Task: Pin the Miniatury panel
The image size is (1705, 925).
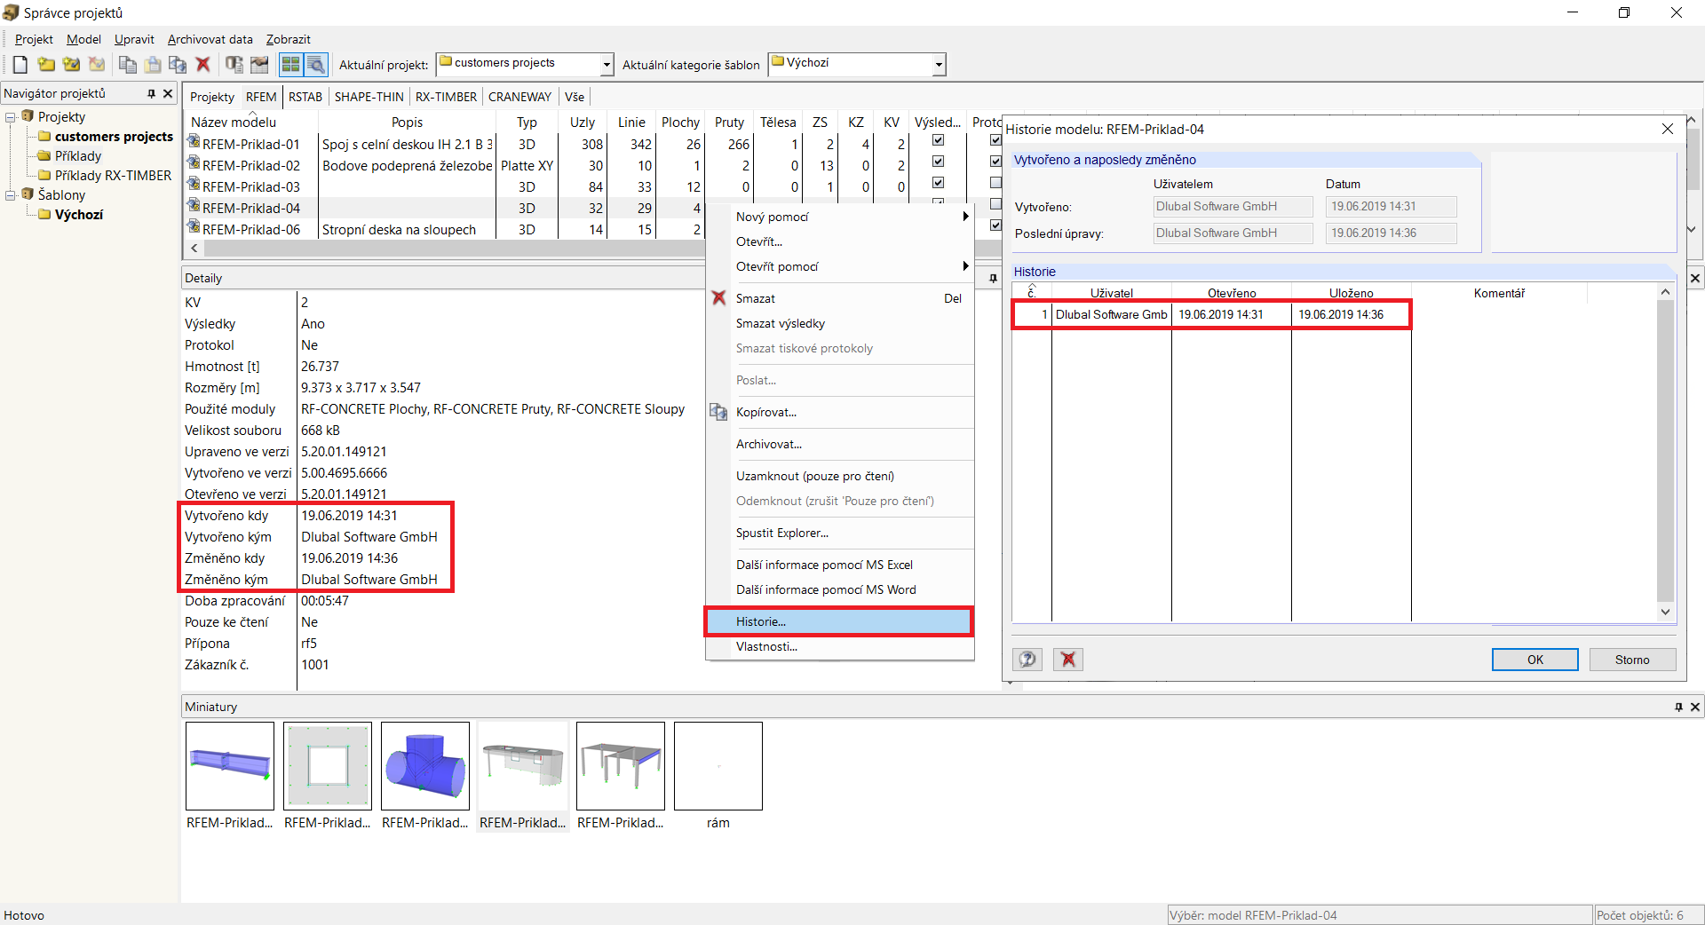Action: tap(1678, 707)
